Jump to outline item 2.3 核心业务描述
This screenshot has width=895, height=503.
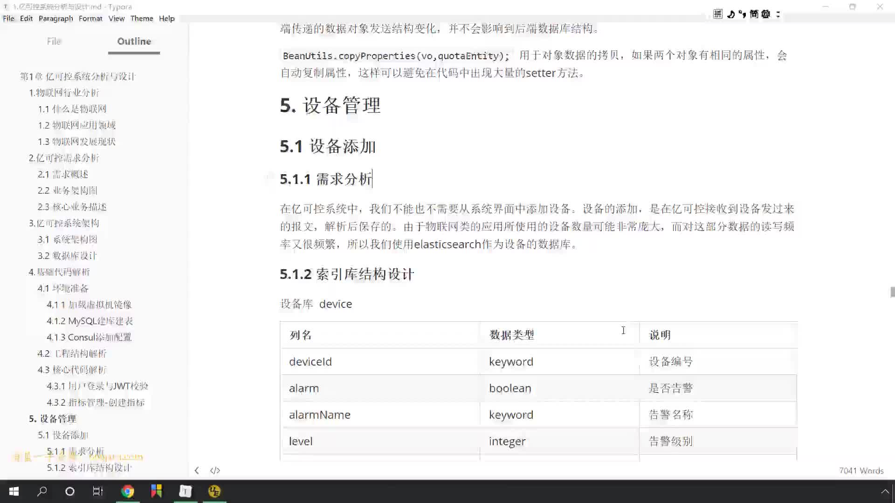click(x=72, y=207)
